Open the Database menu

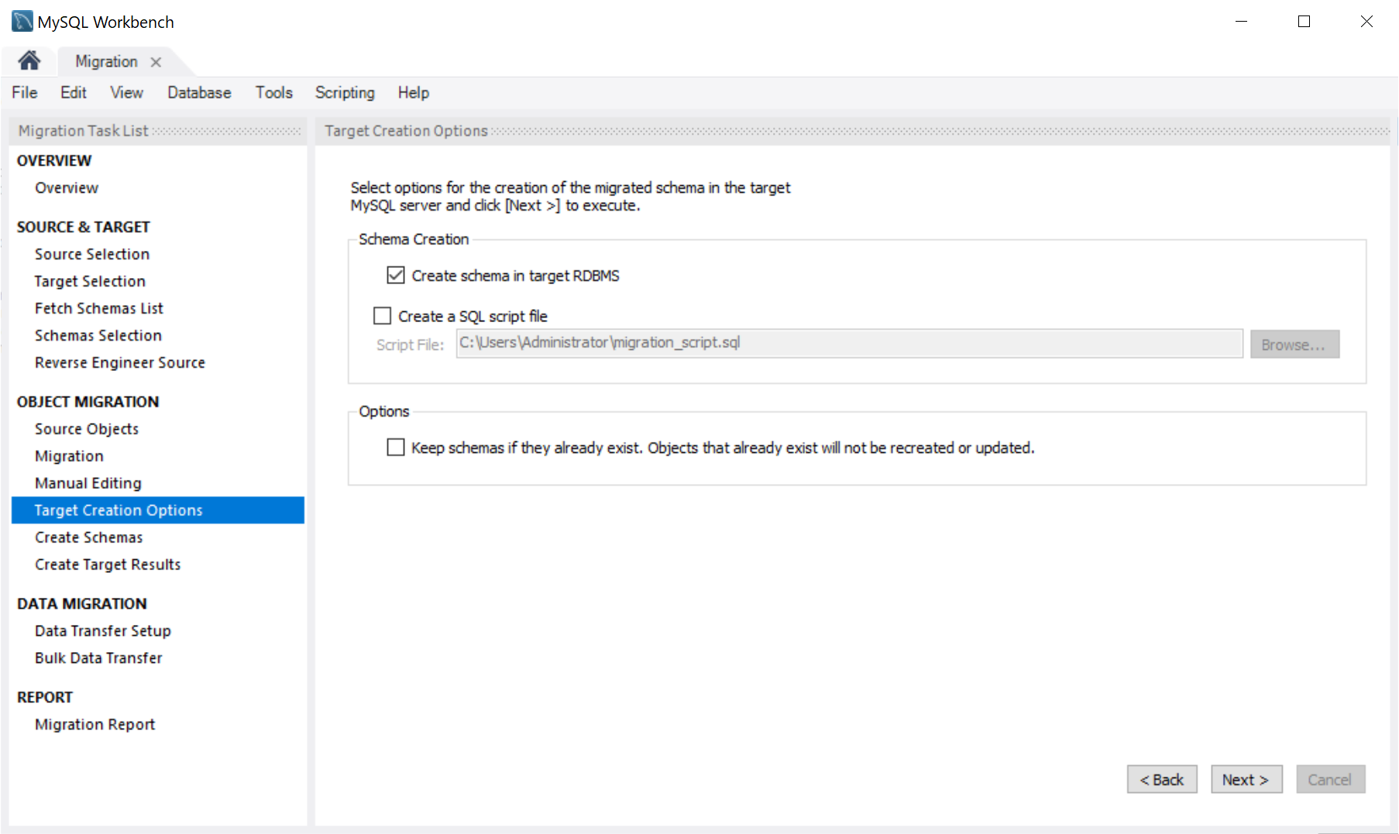point(199,93)
